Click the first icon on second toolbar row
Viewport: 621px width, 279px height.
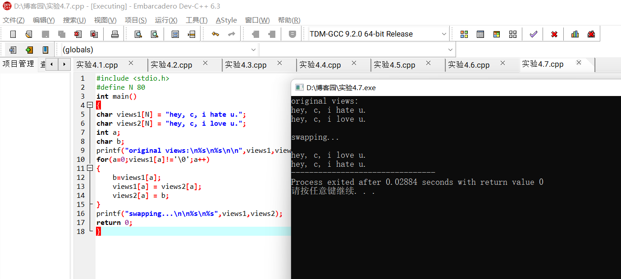[13, 50]
